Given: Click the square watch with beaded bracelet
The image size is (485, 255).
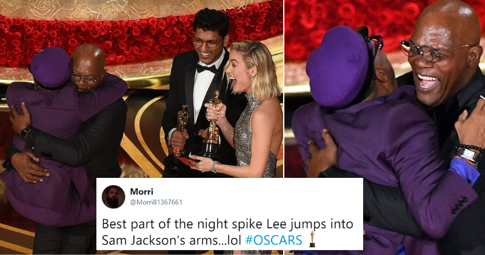Looking at the screenshot, I should coord(467,153).
